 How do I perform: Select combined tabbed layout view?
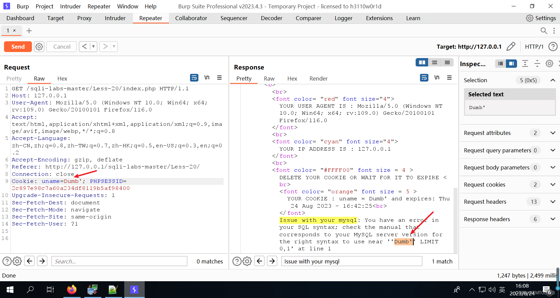447,62
